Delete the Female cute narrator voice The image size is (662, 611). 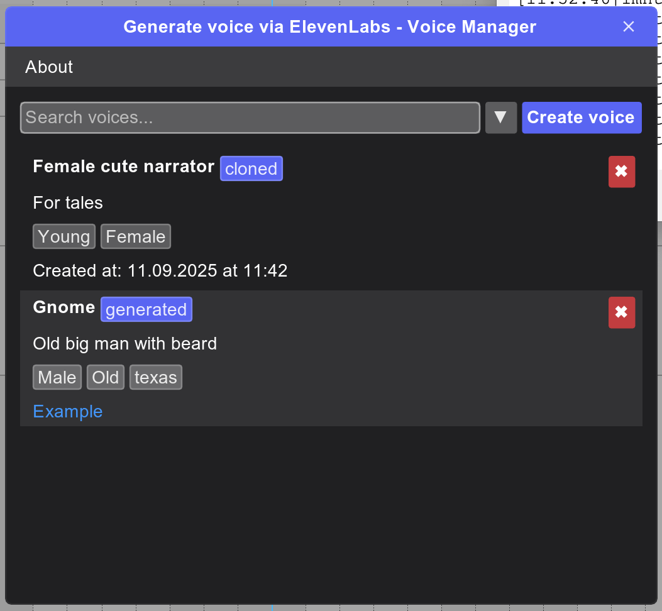[622, 172]
